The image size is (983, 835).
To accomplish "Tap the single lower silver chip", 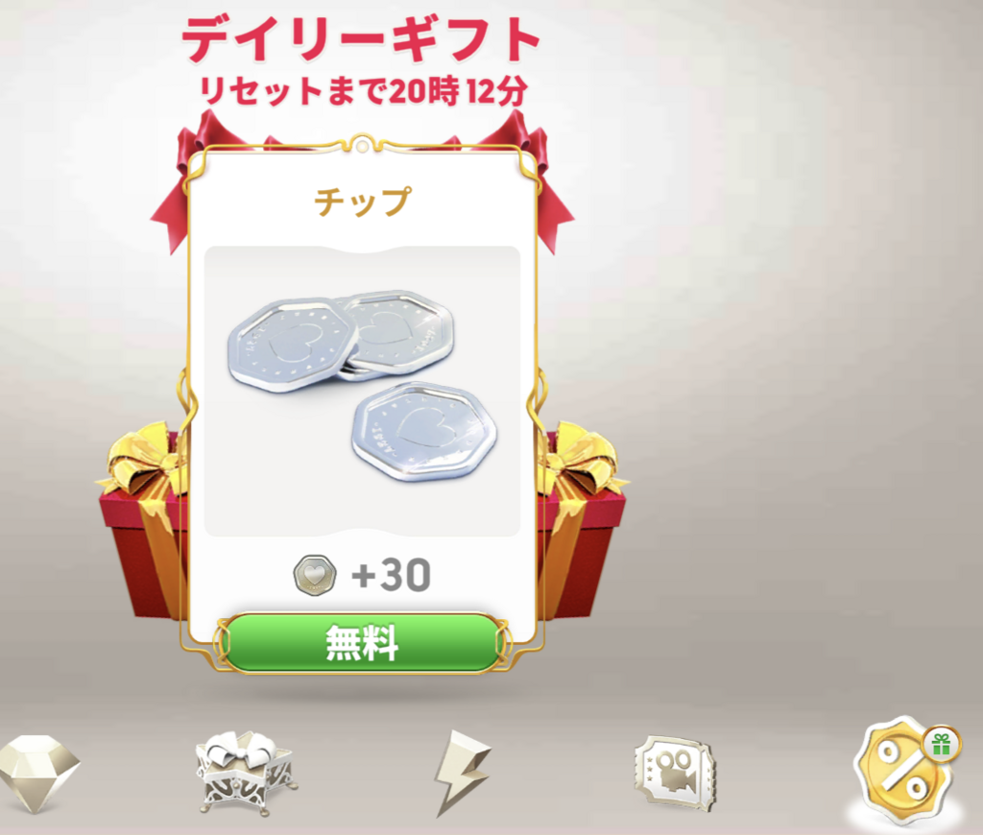I will 424,431.
